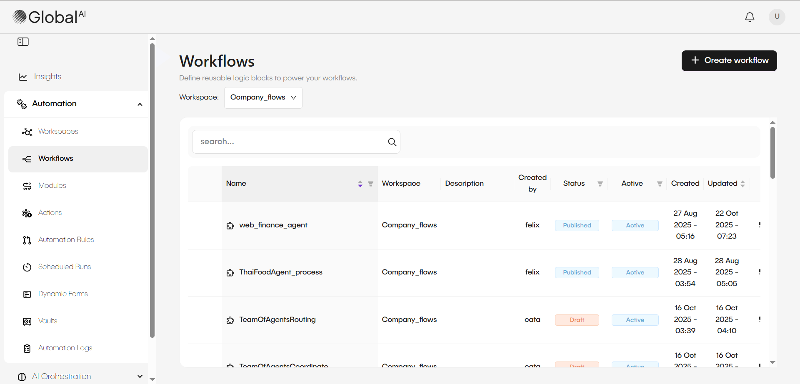Click inside the search field

(292, 142)
